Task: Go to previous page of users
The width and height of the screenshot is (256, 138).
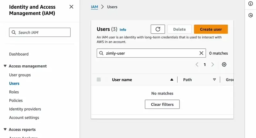Action: click(197, 64)
